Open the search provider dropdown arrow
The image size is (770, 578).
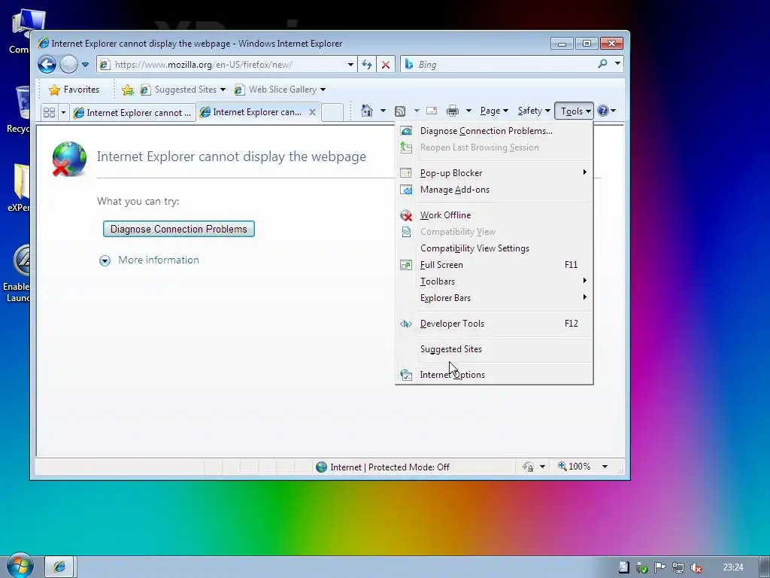click(618, 63)
